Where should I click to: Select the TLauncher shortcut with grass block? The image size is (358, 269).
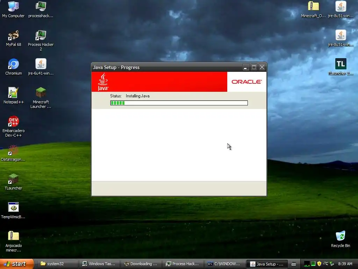tap(14, 182)
